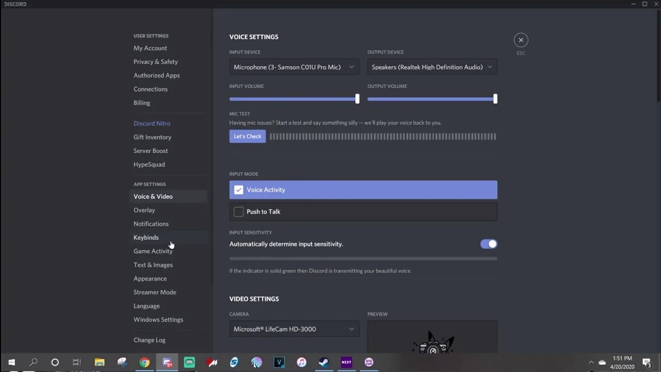Click the Input Volume slider handle

click(x=357, y=99)
